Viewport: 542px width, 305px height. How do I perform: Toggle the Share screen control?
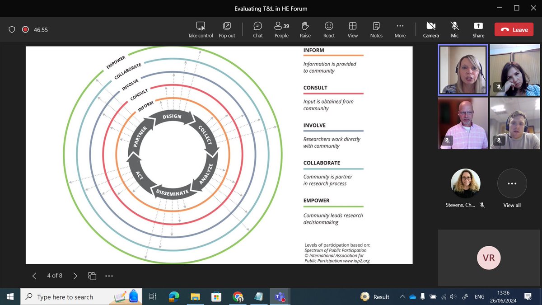click(x=478, y=29)
